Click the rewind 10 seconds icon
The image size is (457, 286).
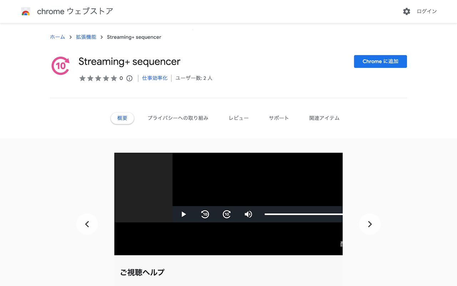tap(205, 214)
